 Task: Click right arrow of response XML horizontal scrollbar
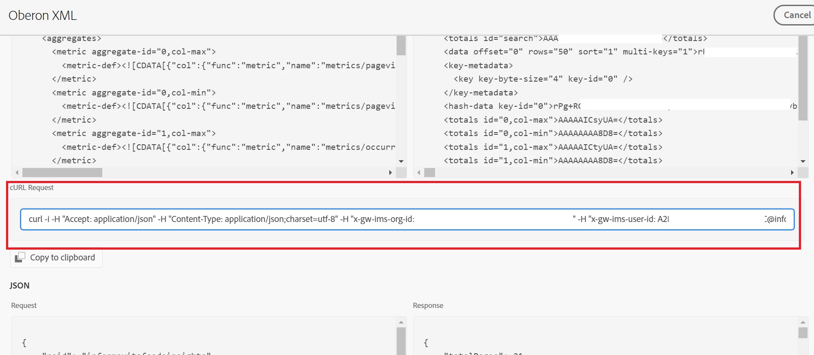coord(792,173)
